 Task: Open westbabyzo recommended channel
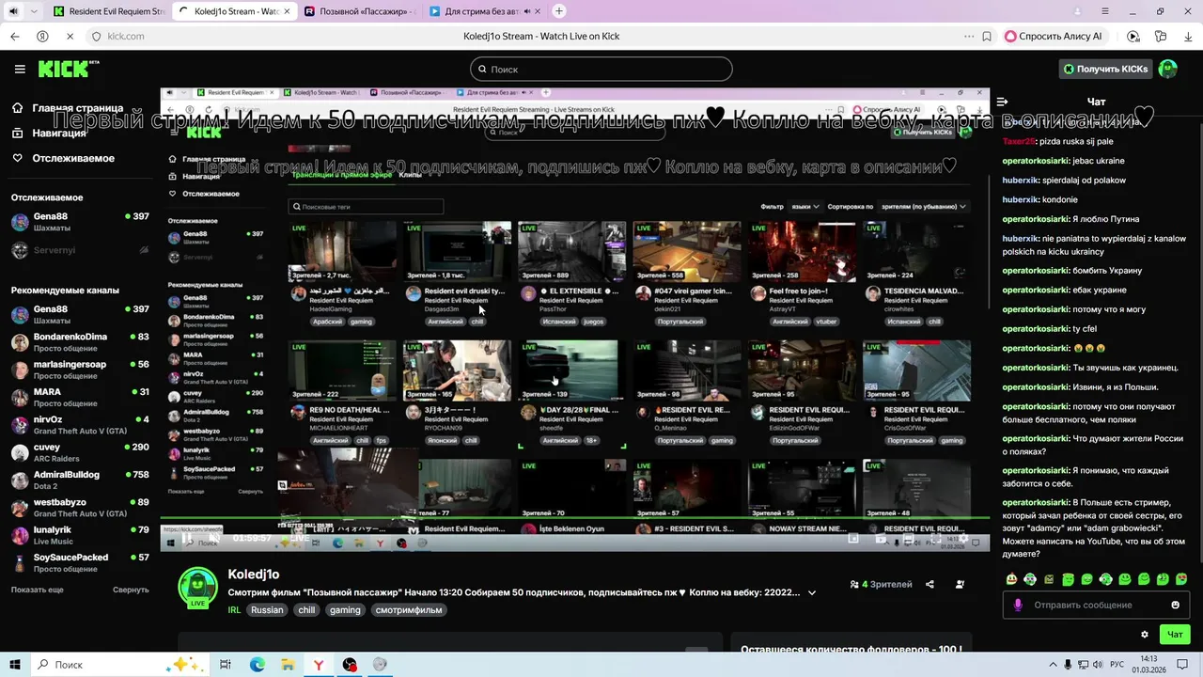click(x=80, y=508)
